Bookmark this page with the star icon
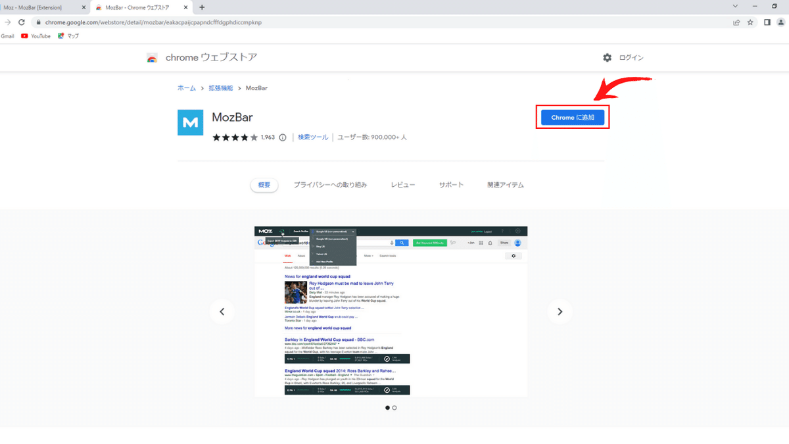Viewport: 789px width, 444px height. [x=750, y=22]
